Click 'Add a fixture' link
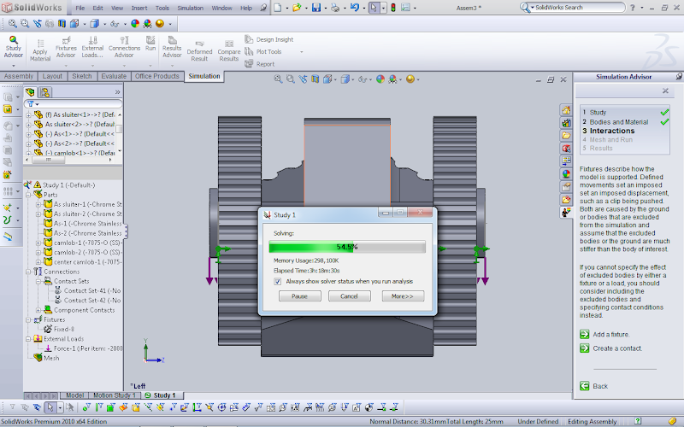Image resolution: width=684 pixels, height=427 pixels. click(x=611, y=334)
